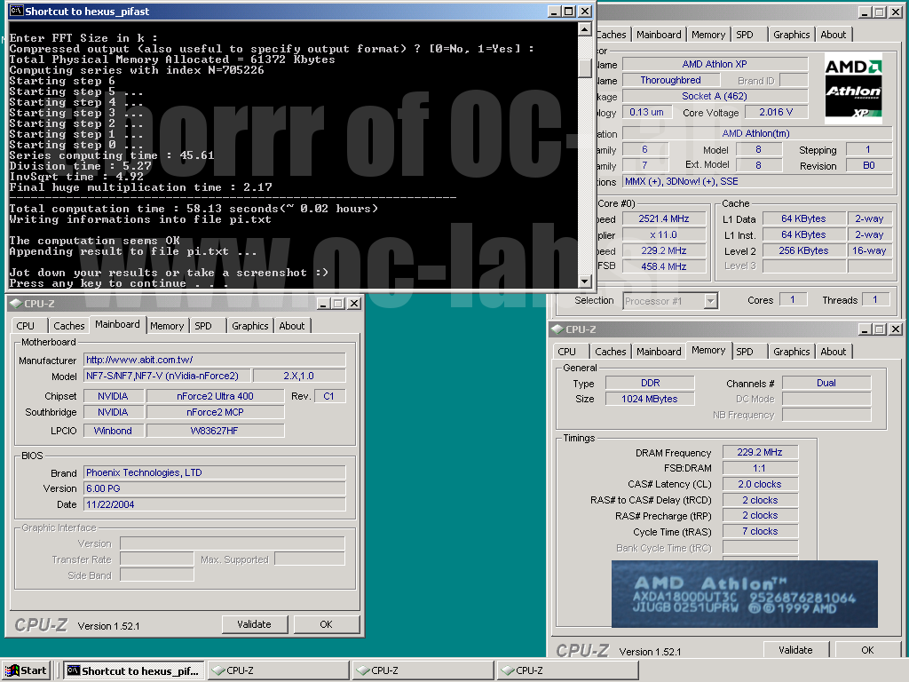Click the rated FSB 458.4 MHz value
909x682 pixels.
click(x=664, y=266)
